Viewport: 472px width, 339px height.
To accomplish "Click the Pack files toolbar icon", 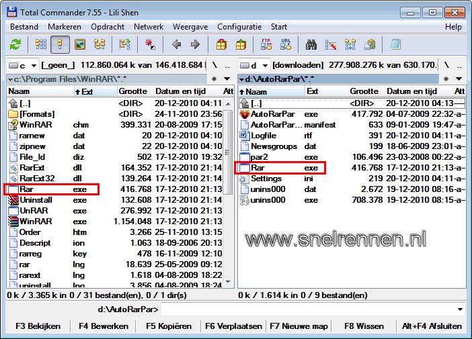I will (221, 45).
